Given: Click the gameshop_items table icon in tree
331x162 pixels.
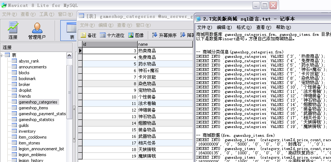Looking at the screenshot, I should click(14, 108).
